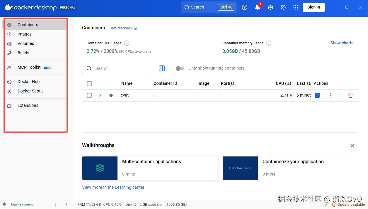Open the Extensions section
Screen dimensions: 368x209
pyautogui.click(x=35, y=106)
